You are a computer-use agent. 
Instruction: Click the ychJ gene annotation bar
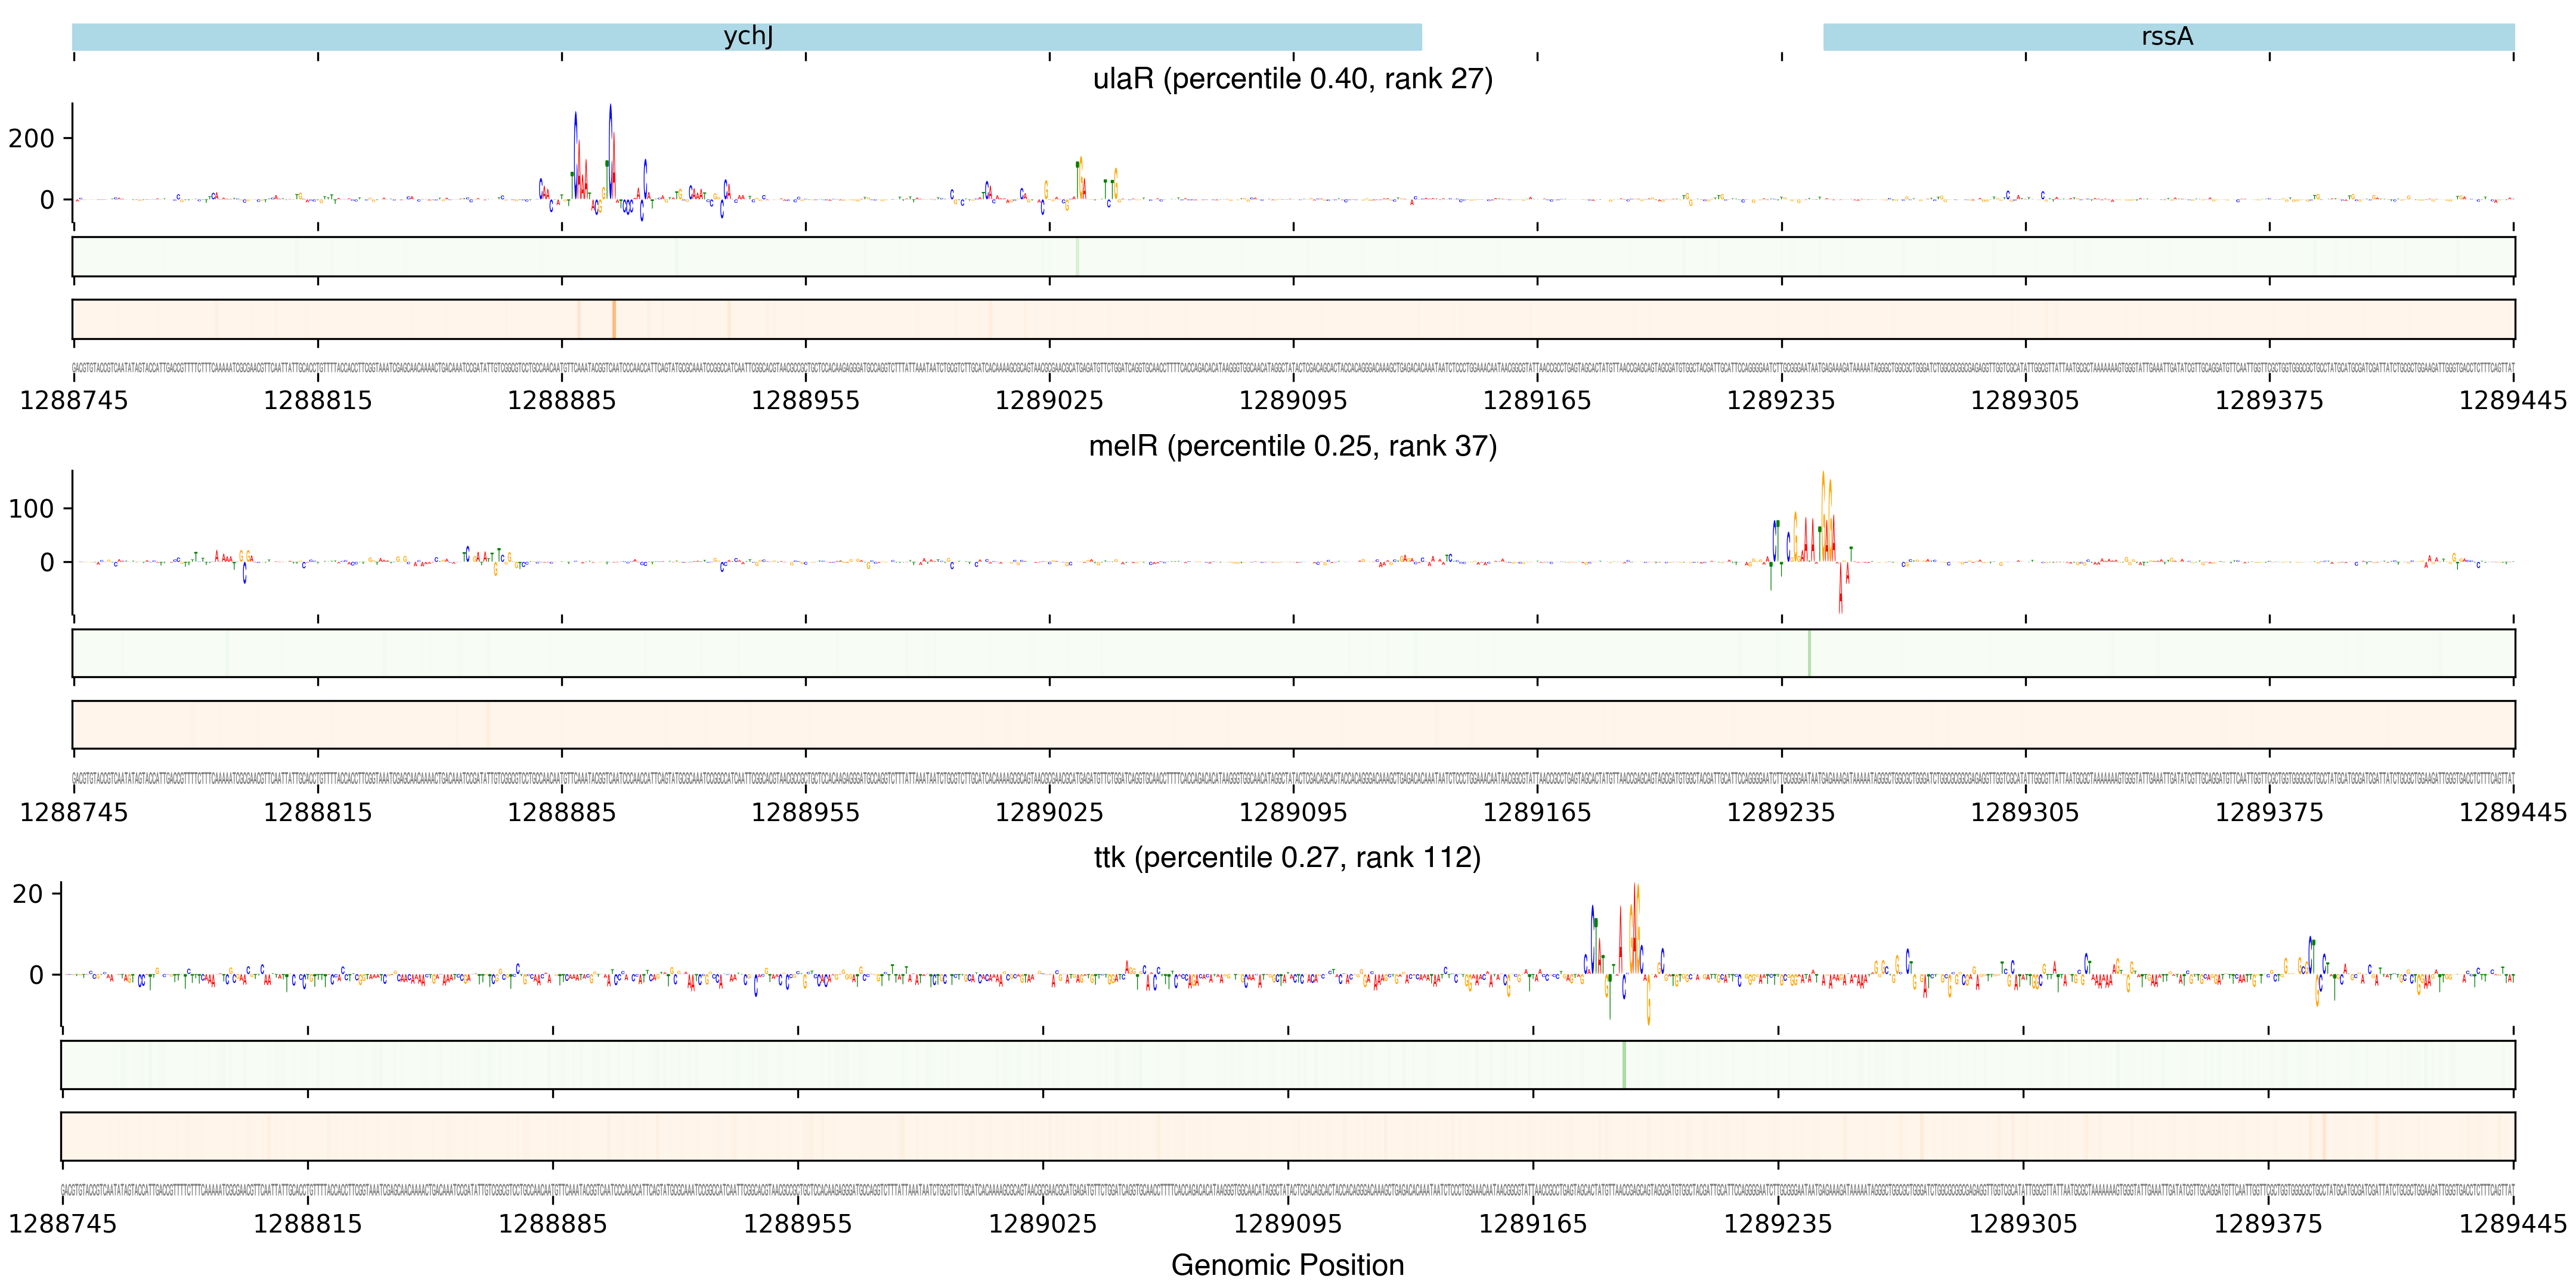[747, 37]
